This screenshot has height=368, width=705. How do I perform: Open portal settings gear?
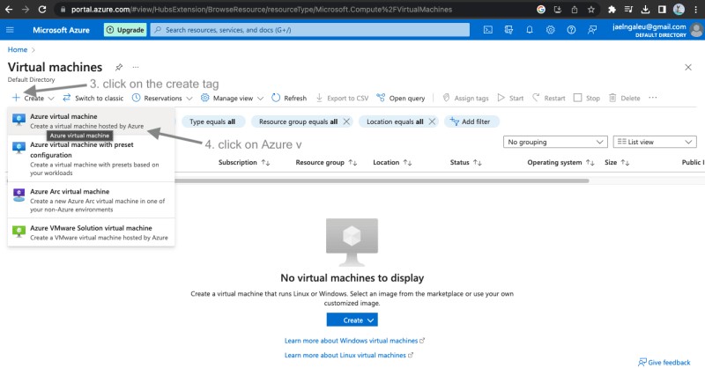(550, 30)
